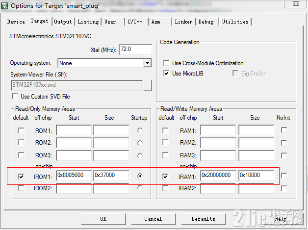The image size is (308, 230).
Task: Select IROM1 Startup radio button
Action: 140,176
